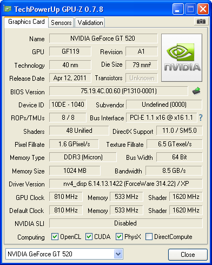Viewport: 212px width, 265px height.
Task: Select the Graphics Card tab
Action: point(27,22)
